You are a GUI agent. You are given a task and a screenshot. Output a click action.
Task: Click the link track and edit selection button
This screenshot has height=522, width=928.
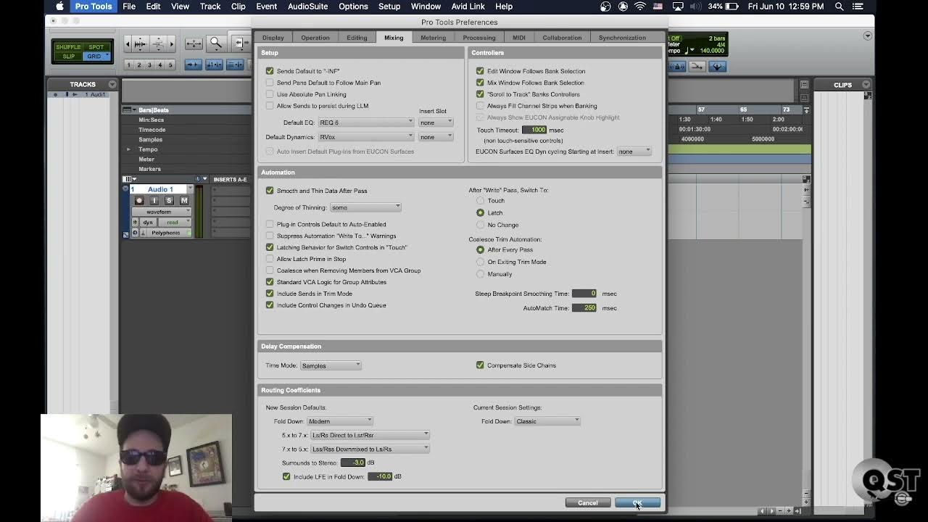point(235,65)
